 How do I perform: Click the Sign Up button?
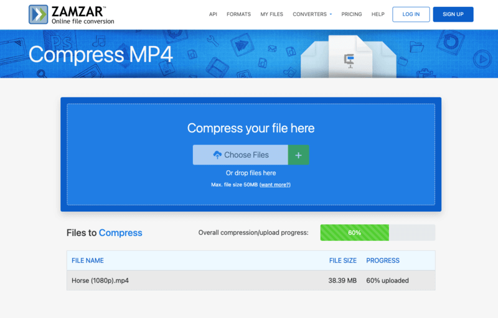coord(453,14)
